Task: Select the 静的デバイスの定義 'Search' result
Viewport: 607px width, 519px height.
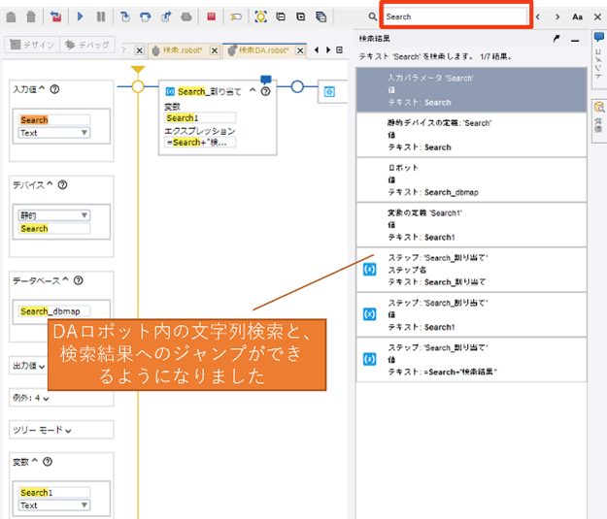Action: click(x=471, y=135)
